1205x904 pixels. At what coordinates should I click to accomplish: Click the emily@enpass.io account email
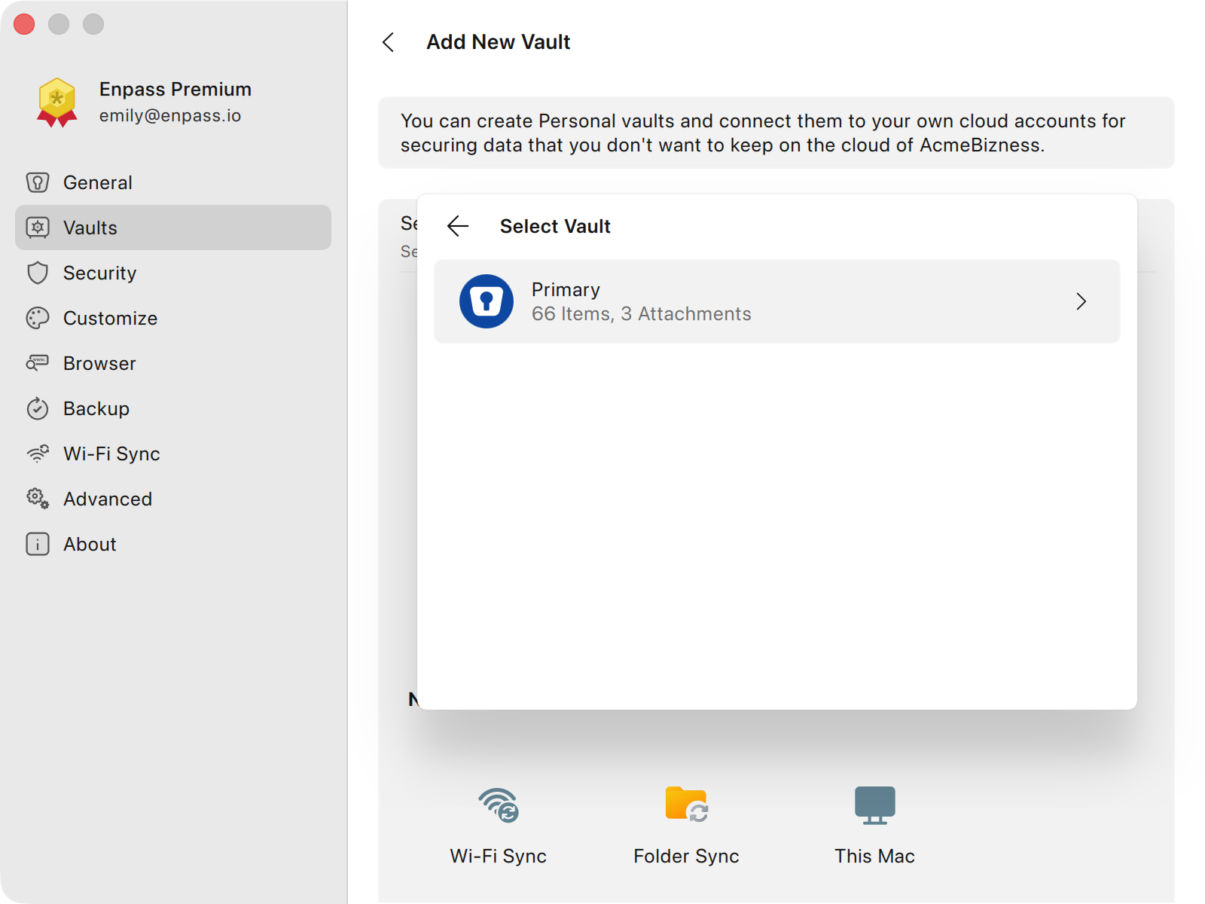point(170,116)
